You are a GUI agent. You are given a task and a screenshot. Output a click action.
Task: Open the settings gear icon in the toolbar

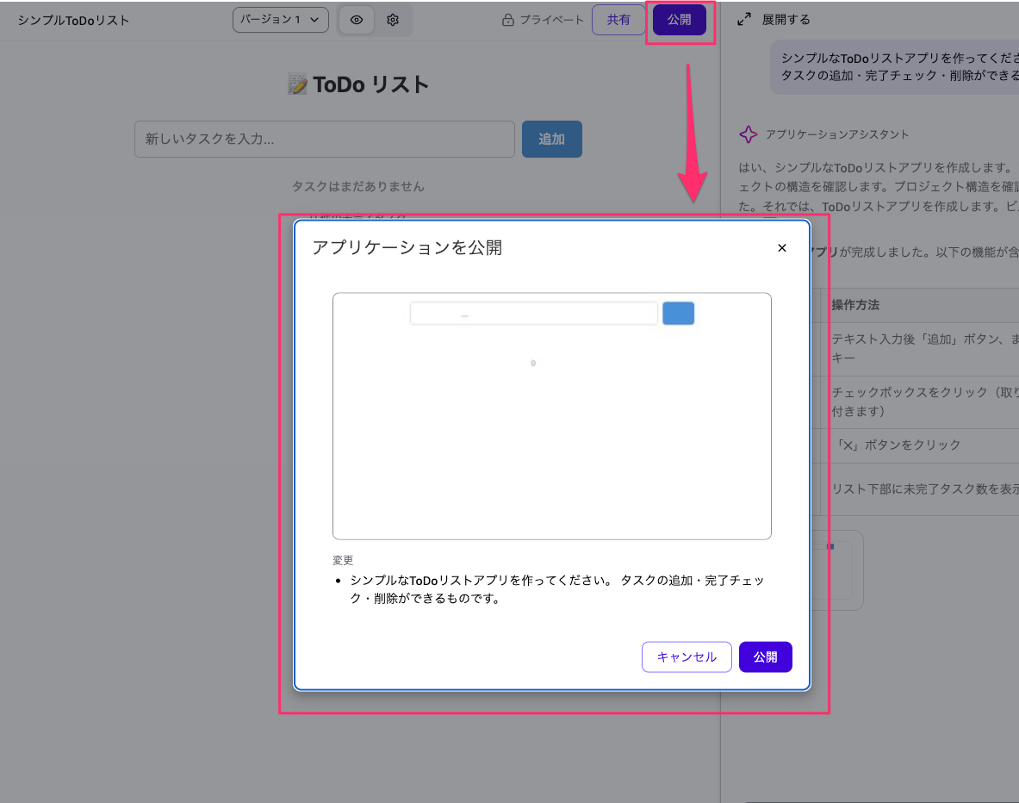click(x=393, y=19)
